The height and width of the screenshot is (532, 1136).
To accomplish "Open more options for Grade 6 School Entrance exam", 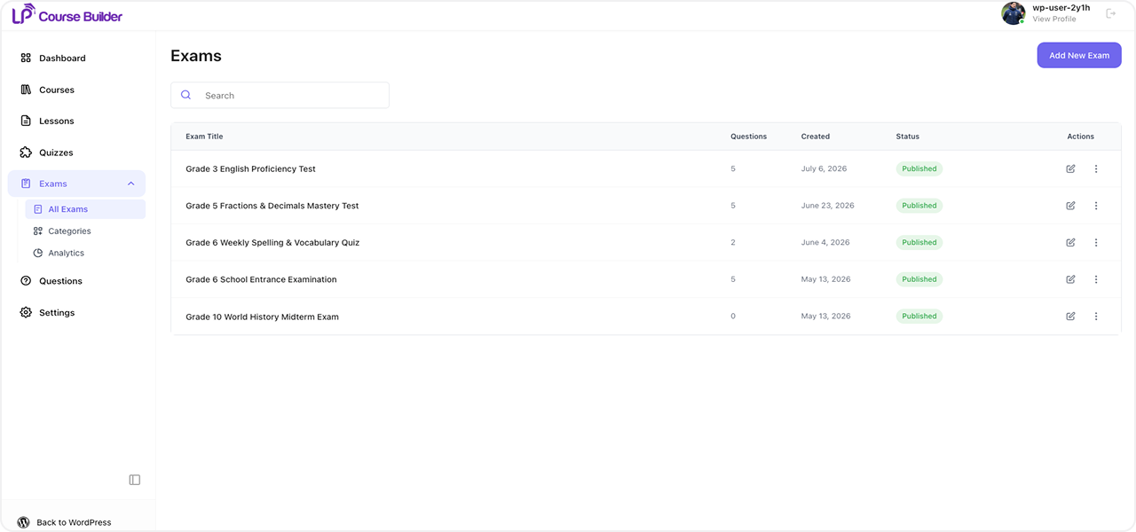I will point(1096,279).
